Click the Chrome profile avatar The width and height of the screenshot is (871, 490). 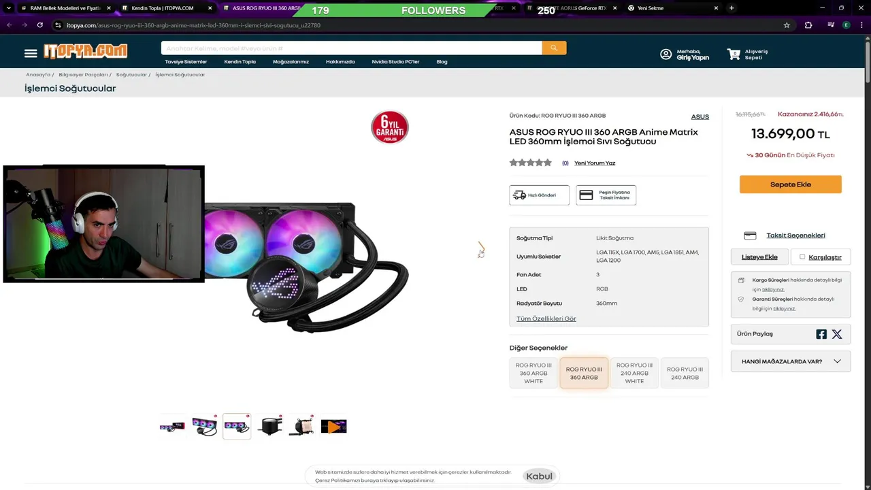pyautogui.click(x=846, y=25)
